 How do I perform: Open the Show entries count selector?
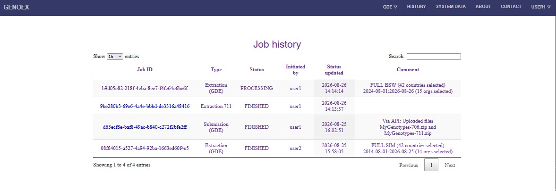115,56
